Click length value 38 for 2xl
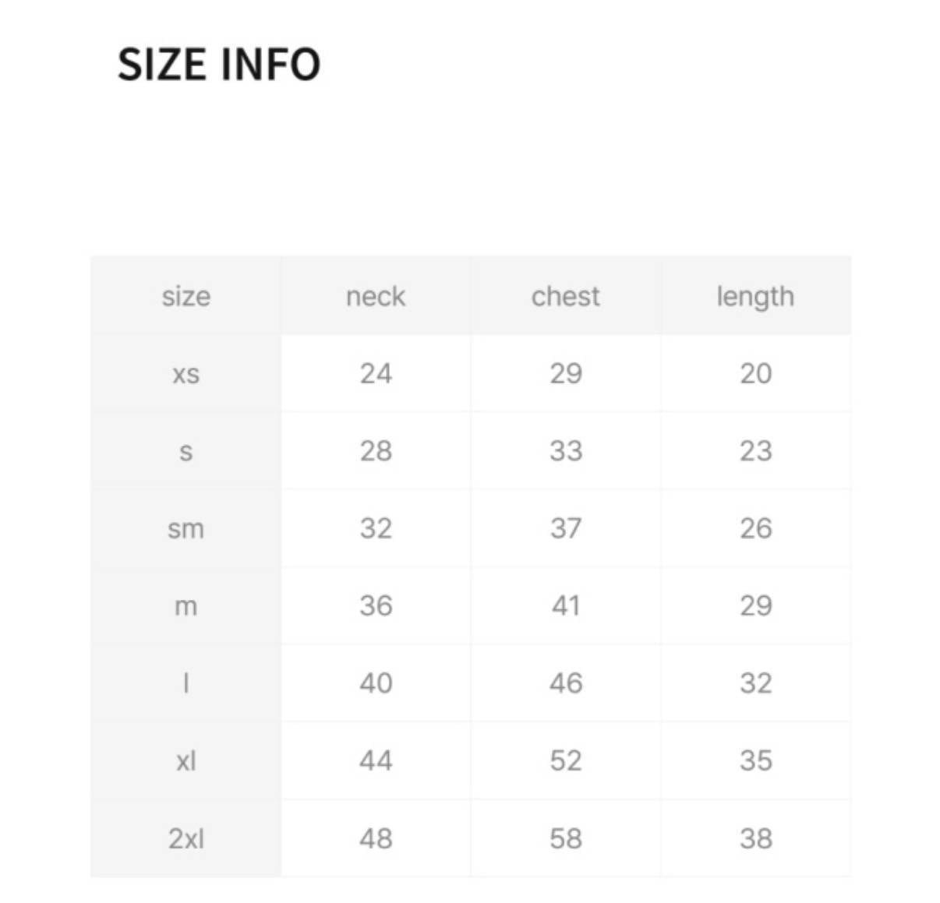Viewport: 940px width, 903px height. point(755,839)
